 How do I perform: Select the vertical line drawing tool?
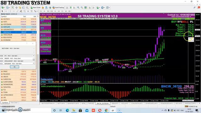(x=10, y=11)
